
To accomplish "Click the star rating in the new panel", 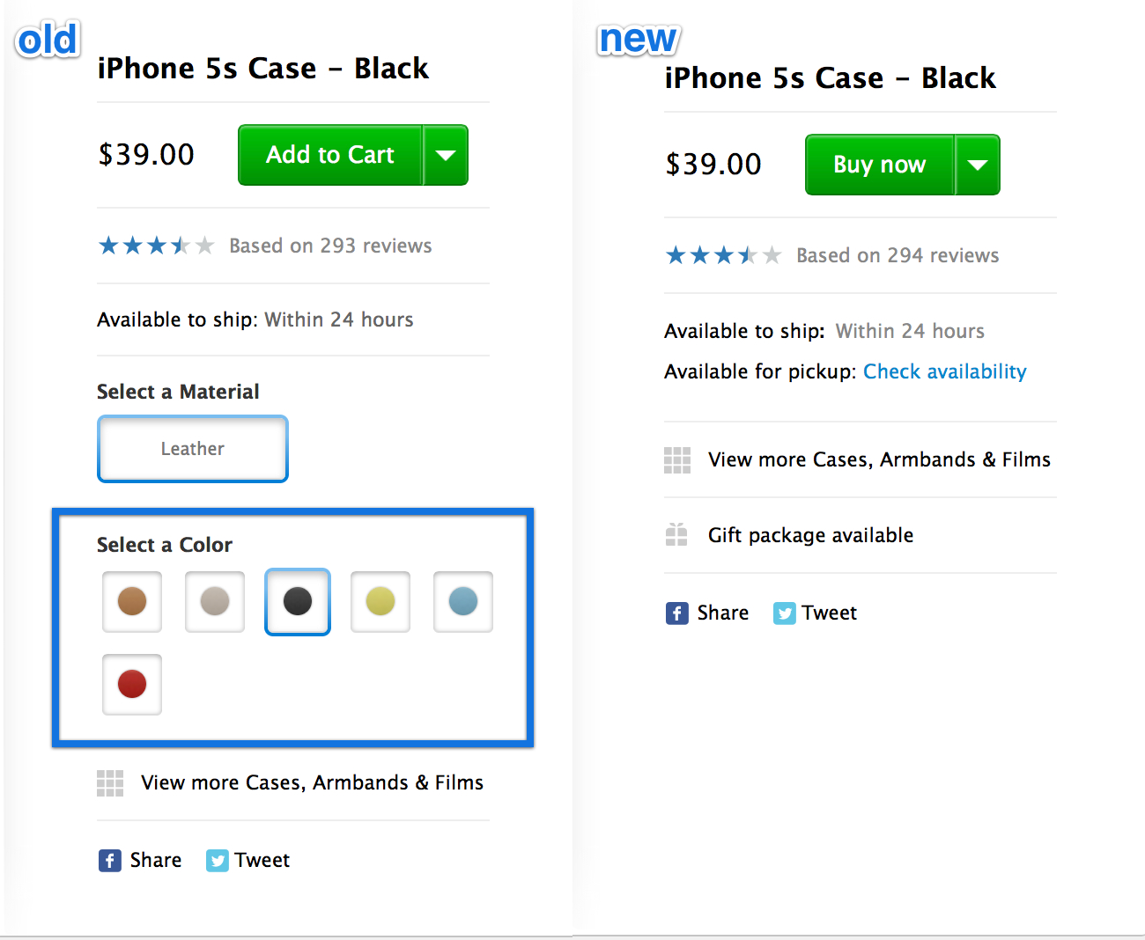I will pyautogui.click(x=723, y=256).
